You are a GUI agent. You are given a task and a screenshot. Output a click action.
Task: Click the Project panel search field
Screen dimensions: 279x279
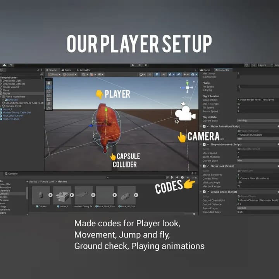coord(136,177)
